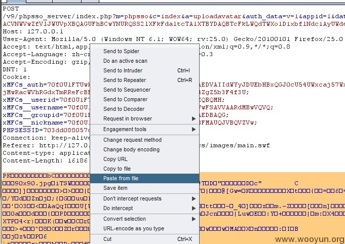The width and height of the screenshot is (345, 244).
Task: Open Convert selection menu entry
Action: point(144,219)
